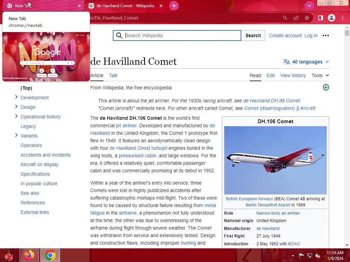The height and width of the screenshot is (262, 350).
Task: Open the Comet 4B infobox photo
Action: pyautogui.click(x=275, y=160)
